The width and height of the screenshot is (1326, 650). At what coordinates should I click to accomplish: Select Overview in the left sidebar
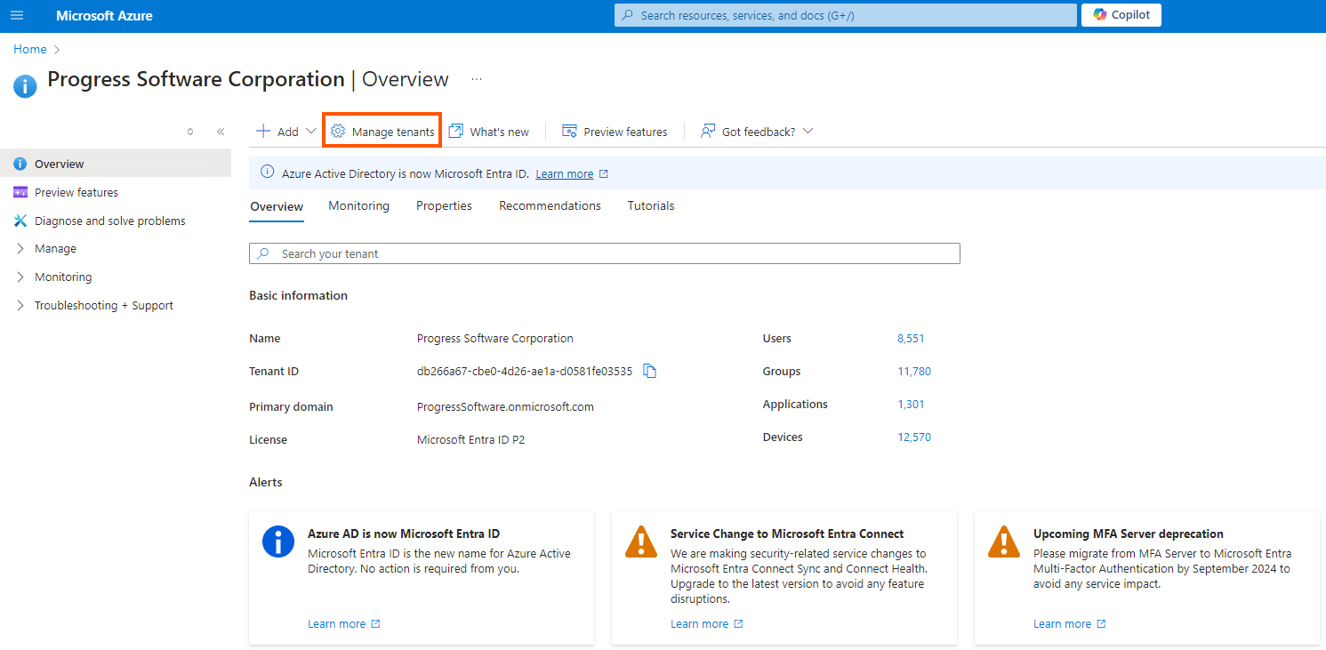[x=116, y=164]
